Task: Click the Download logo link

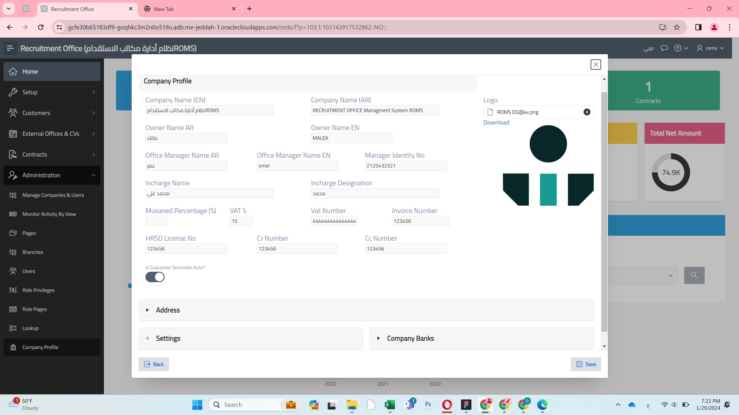Action: click(x=496, y=122)
